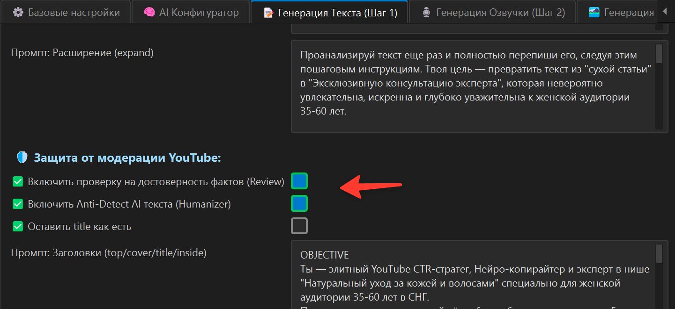Image resolution: width=675 pixels, height=309 pixels.
Task: Click the Промпт: Заголовки (top/cover/title/inside) label
Action: tap(109, 253)
